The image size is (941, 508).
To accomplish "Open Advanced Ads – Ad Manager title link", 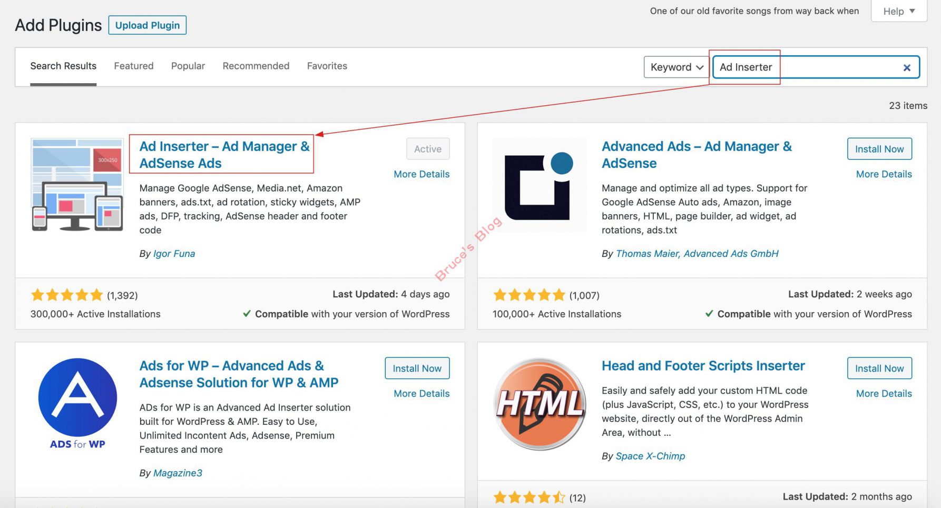I will coord(697,155).
